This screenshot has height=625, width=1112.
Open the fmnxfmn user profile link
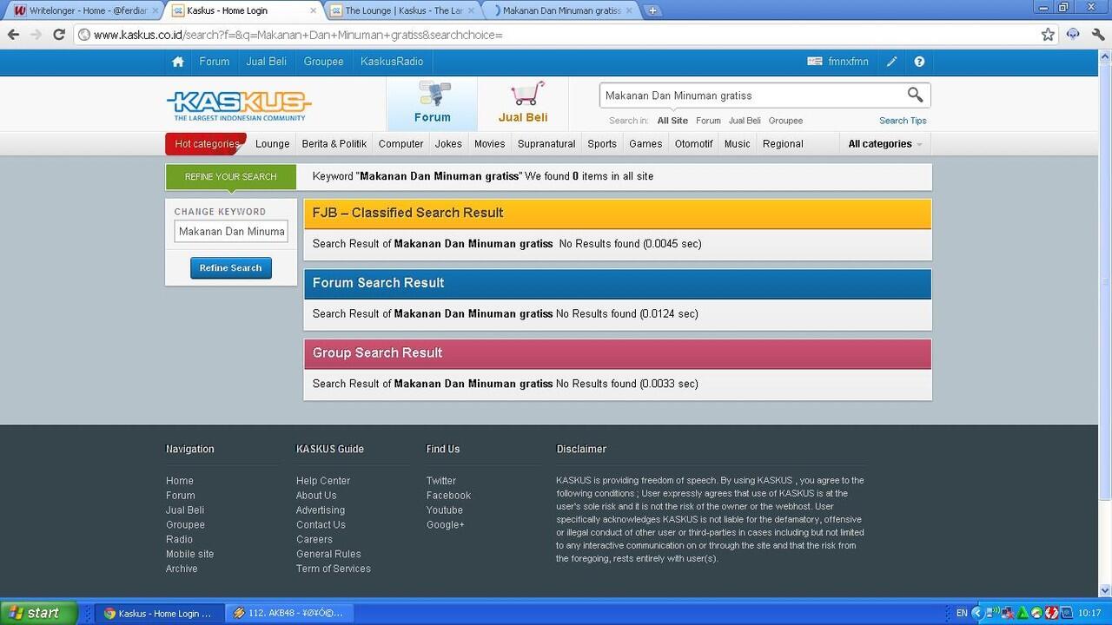849,62
